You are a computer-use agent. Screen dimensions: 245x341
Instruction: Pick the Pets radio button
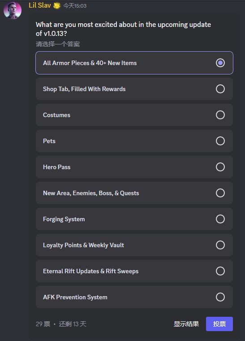point(220,141)
